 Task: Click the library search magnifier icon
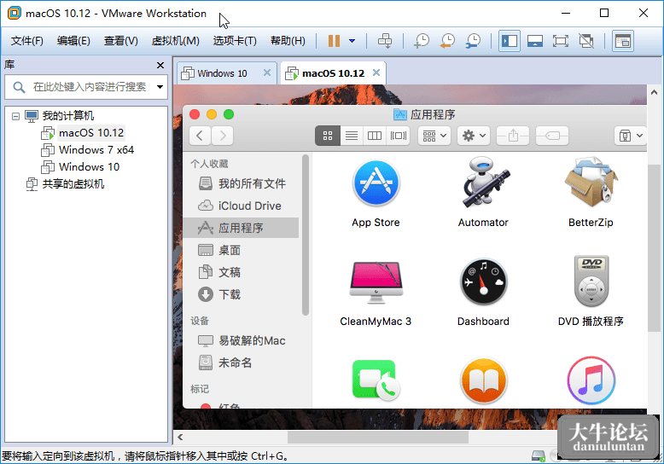pos(19,87)
